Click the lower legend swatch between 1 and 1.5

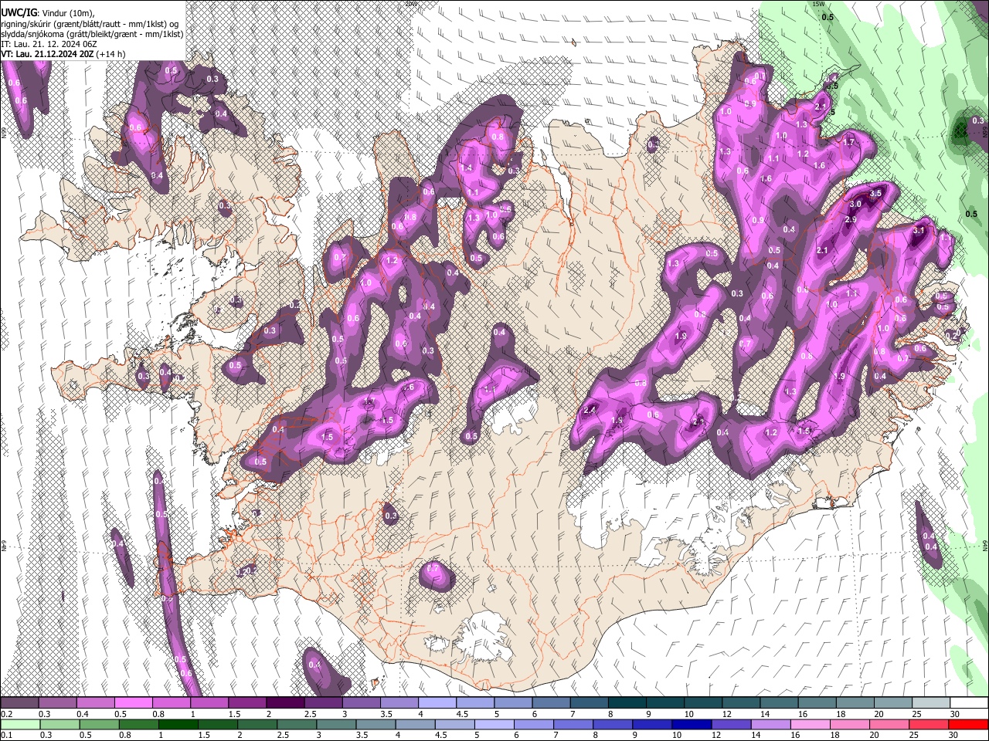pyautogui.click(x=178, y=724)
